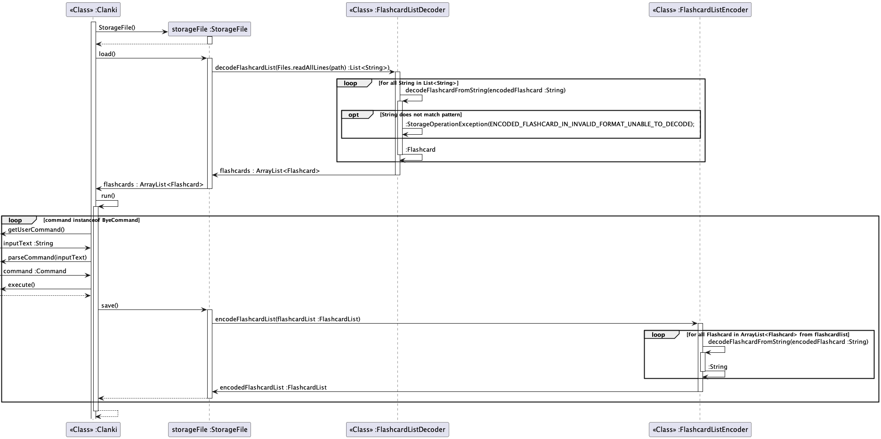Select the top FlashcardListEncoder participant header
Viewport: 881px width, 439px height.
[x=700, y=9]
